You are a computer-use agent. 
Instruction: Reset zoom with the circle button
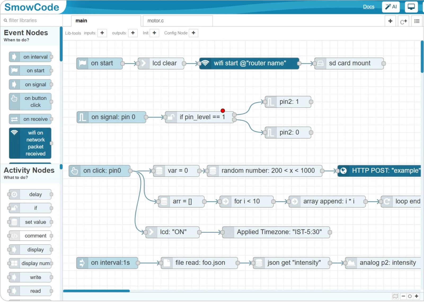click(410, 296)
